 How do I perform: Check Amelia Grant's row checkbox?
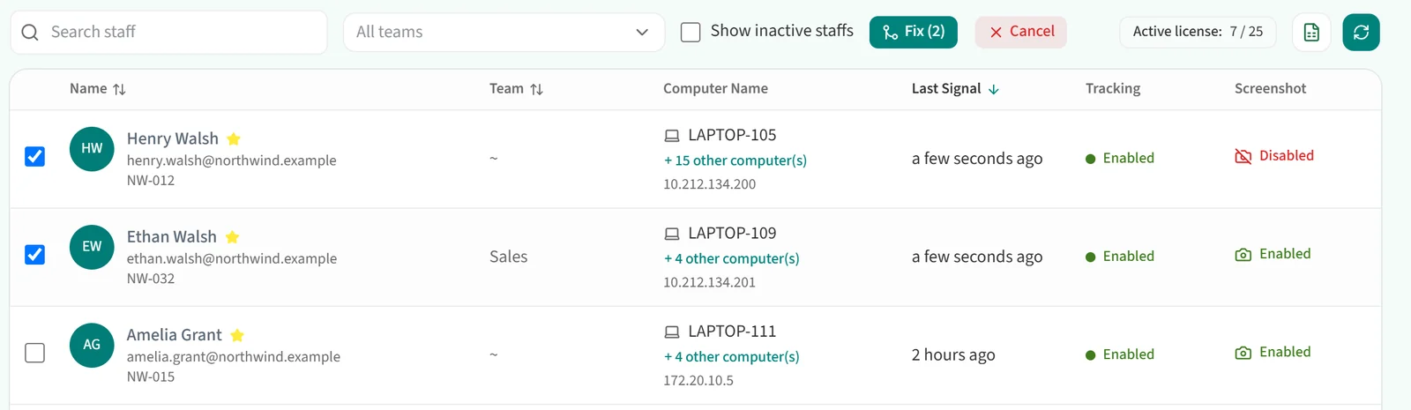coord(34,353)
